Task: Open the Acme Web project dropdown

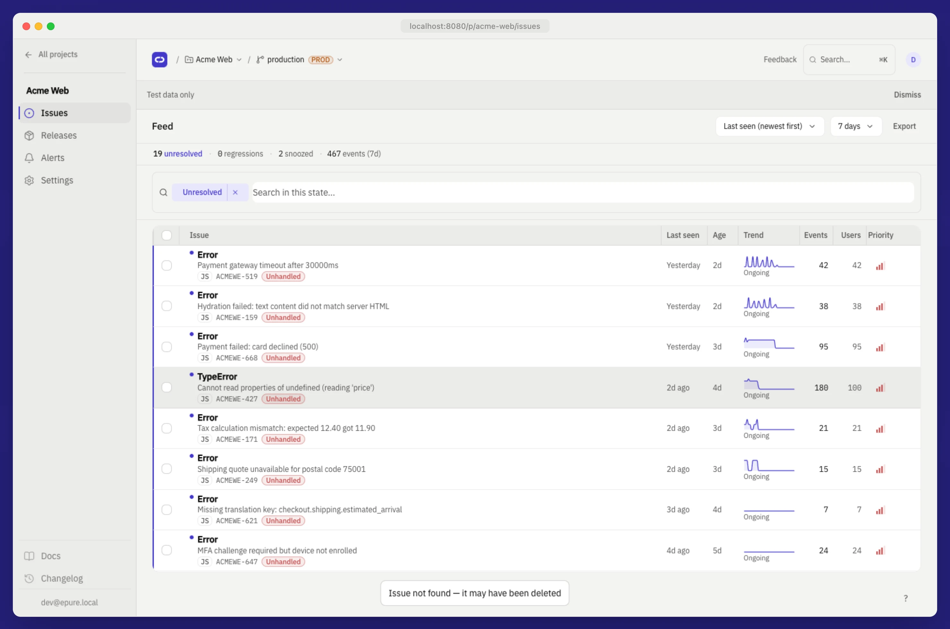Action: click(213, 60)
